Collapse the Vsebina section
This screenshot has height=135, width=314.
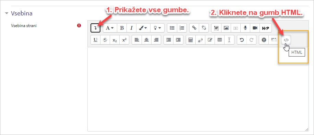[7, 13]
